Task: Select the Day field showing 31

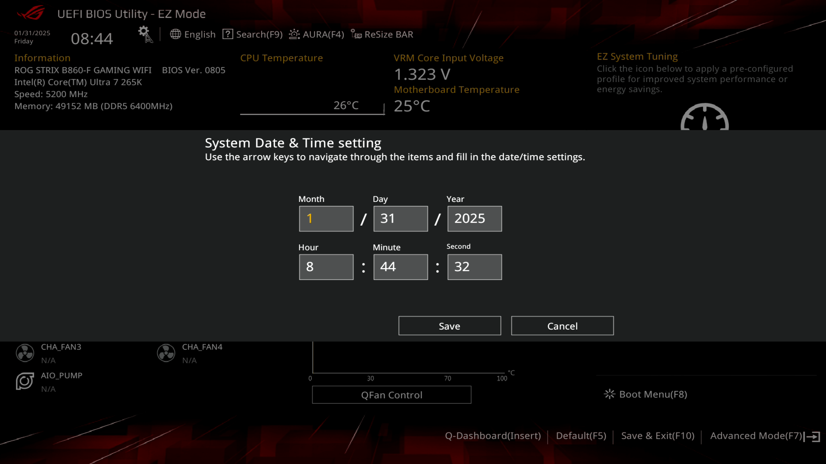Action: point(400,219)
